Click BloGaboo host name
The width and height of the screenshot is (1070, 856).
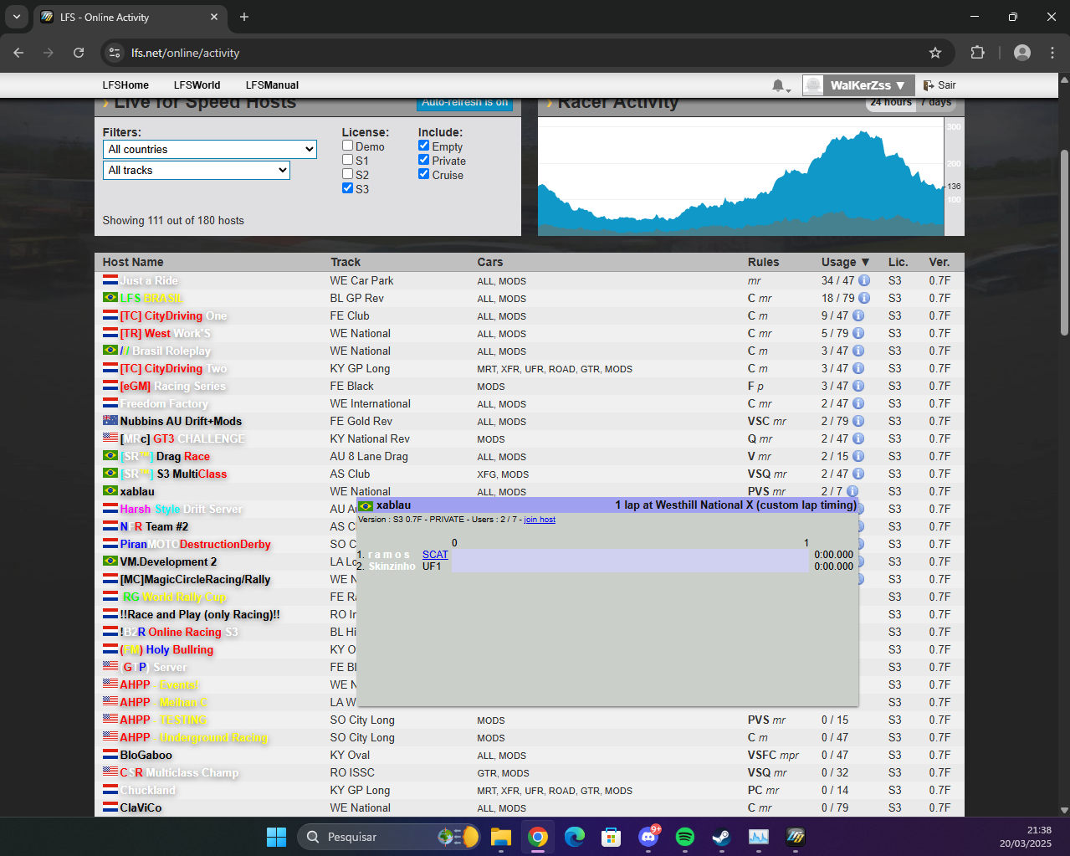click(146, 756)
